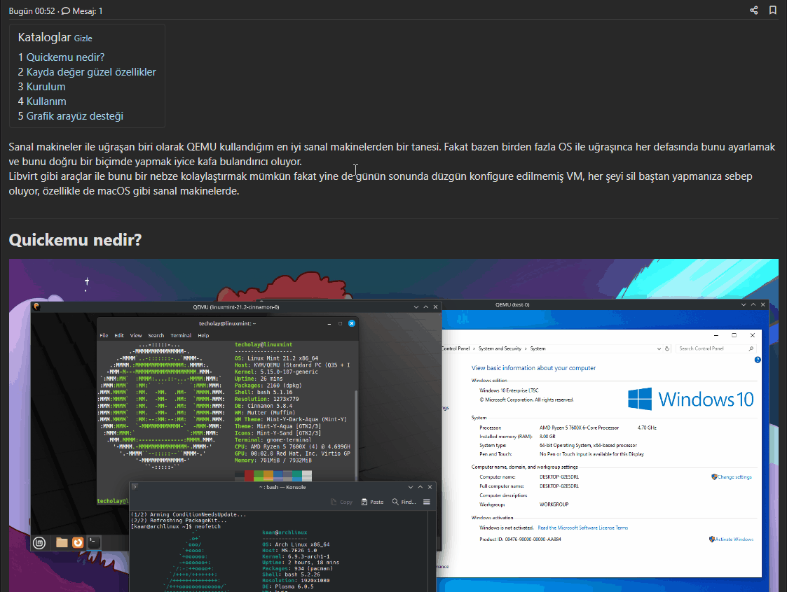Screen dimensions: 787x592
Task: Click the share icon at top right
Action: (x=754, y=10)
